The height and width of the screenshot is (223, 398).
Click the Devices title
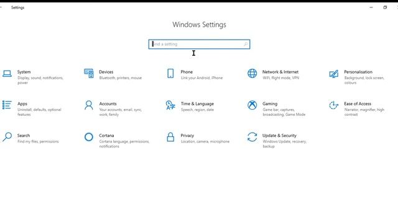pos(106,72)
